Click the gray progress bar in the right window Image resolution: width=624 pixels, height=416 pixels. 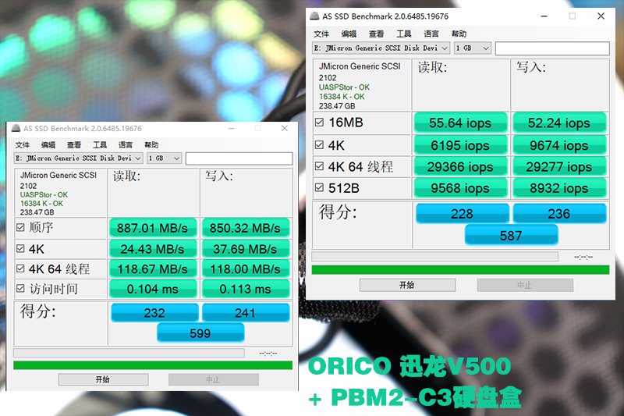click(x=434, y=256)
